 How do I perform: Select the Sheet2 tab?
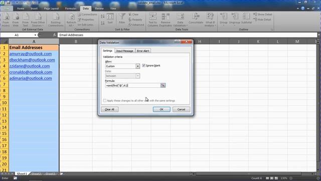(36, 174)
